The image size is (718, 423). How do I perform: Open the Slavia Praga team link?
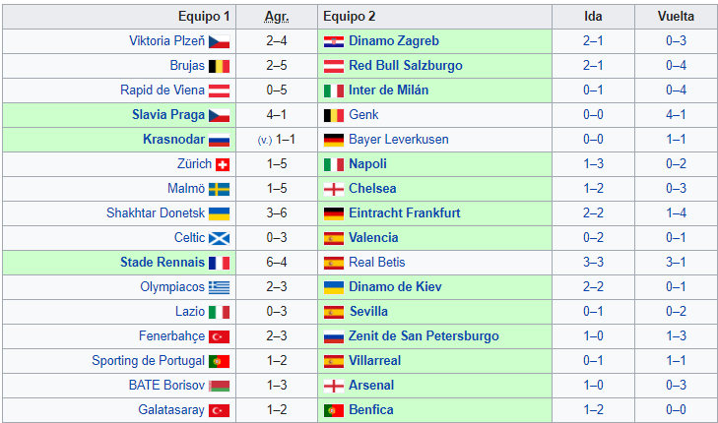[167, 115]
